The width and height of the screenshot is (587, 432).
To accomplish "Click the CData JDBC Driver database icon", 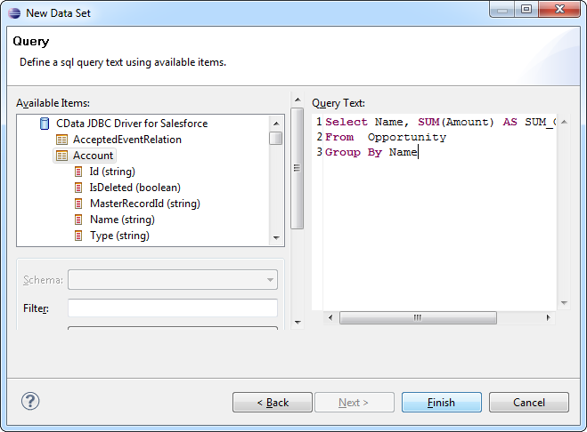I will click(x=45, y=124).
